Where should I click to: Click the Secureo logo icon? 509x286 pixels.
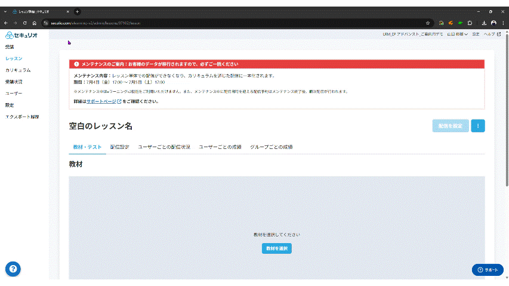tap(10, 35)
